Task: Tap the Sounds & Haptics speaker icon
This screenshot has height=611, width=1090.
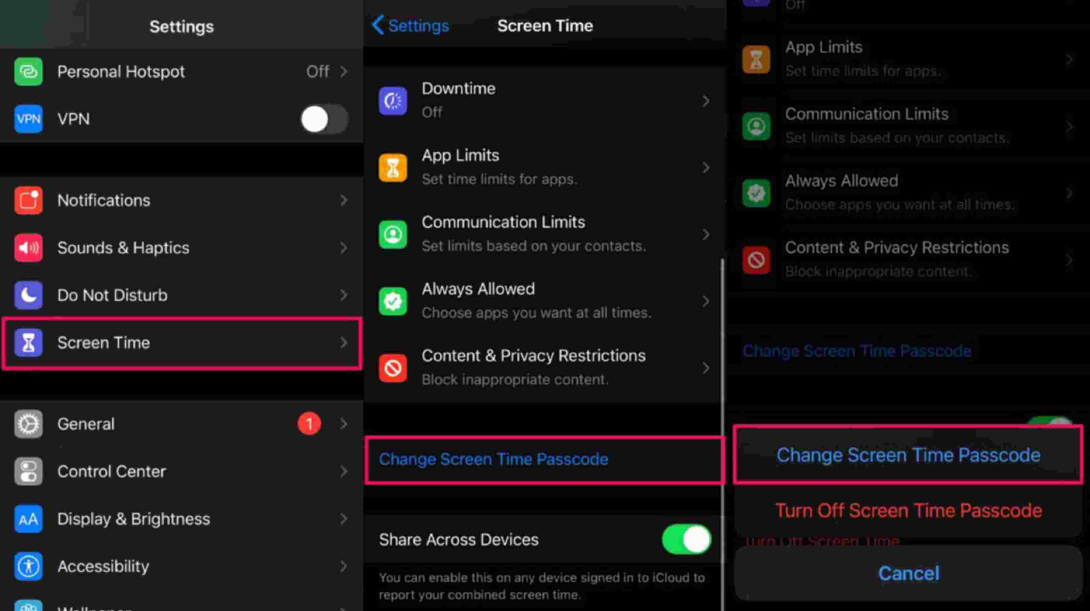Action: 28,248
